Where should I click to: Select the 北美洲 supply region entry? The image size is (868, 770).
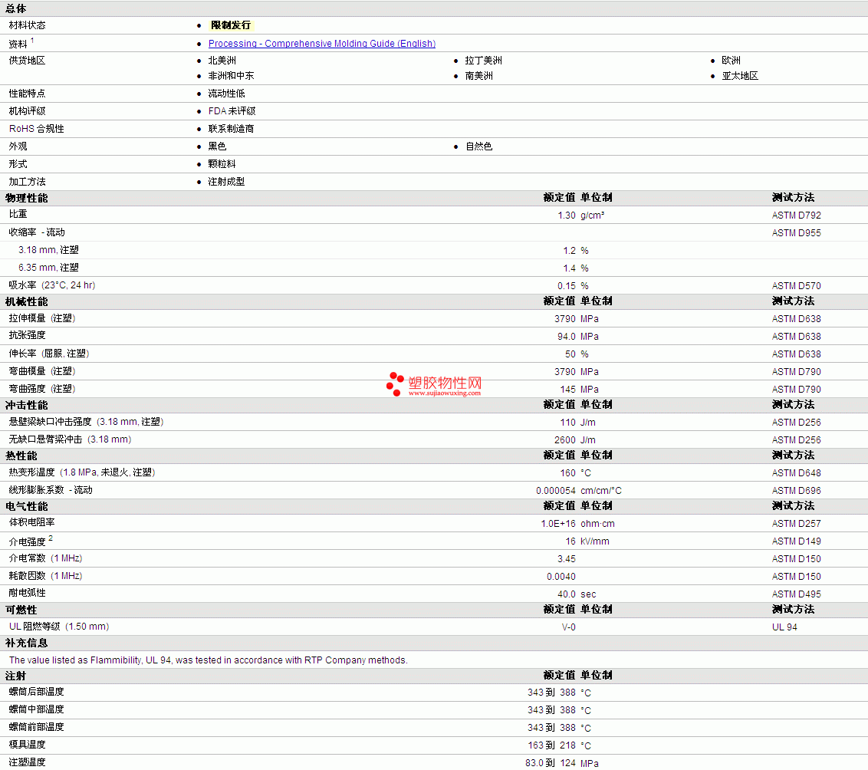(x=222, y=61)
